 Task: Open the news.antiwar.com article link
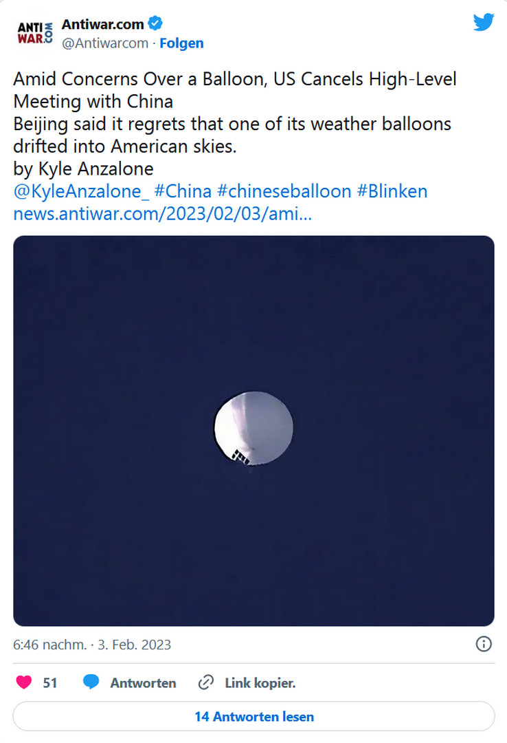coord(163,213)
